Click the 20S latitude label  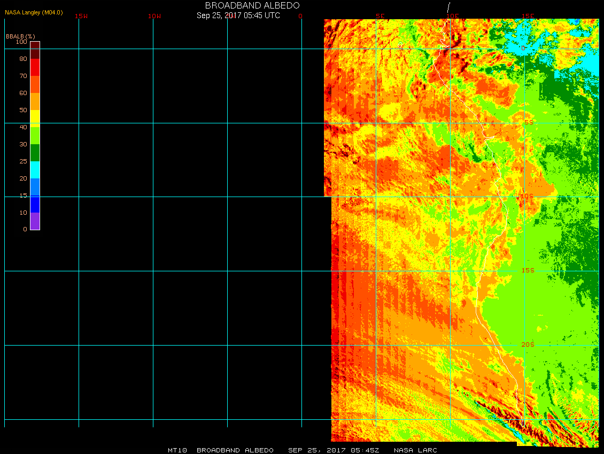(x=528, y=345)
